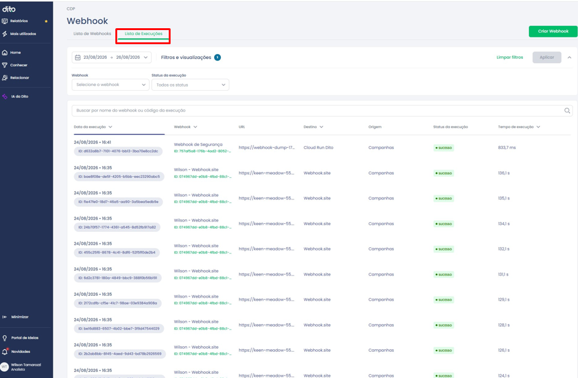Viewport: 578px width, 378px height.
Task: Click execution ID 2172cdfb chip
Action: (118, 303)
